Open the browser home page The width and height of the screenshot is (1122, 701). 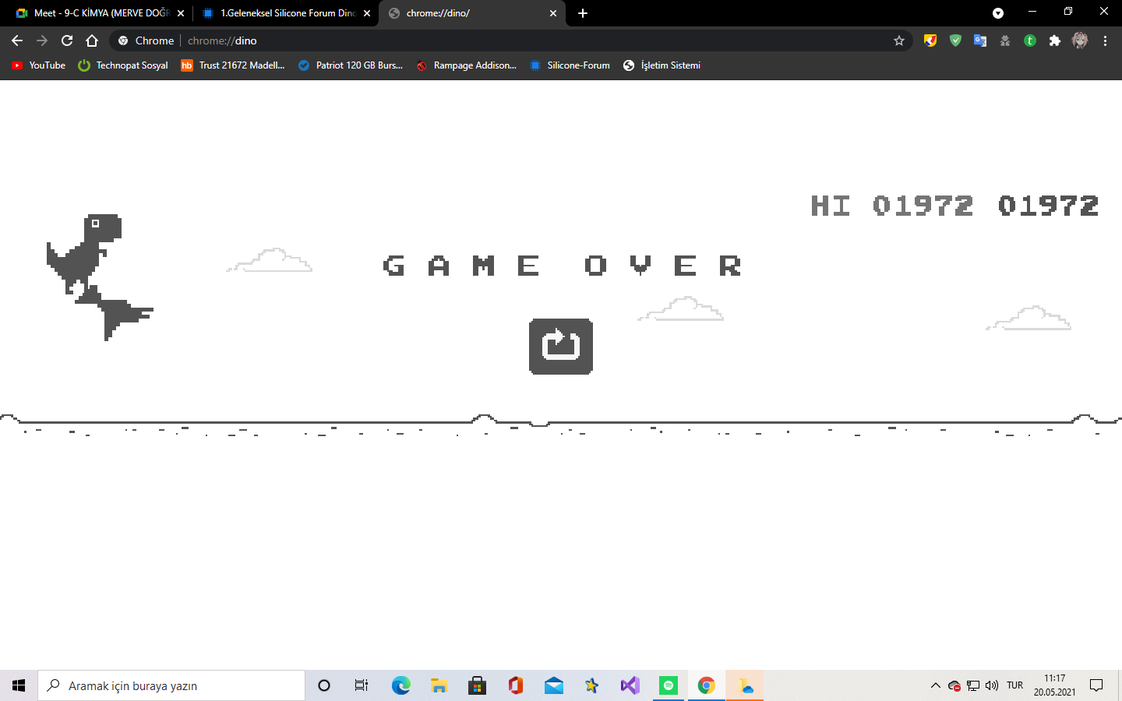(x=92, y=41)
